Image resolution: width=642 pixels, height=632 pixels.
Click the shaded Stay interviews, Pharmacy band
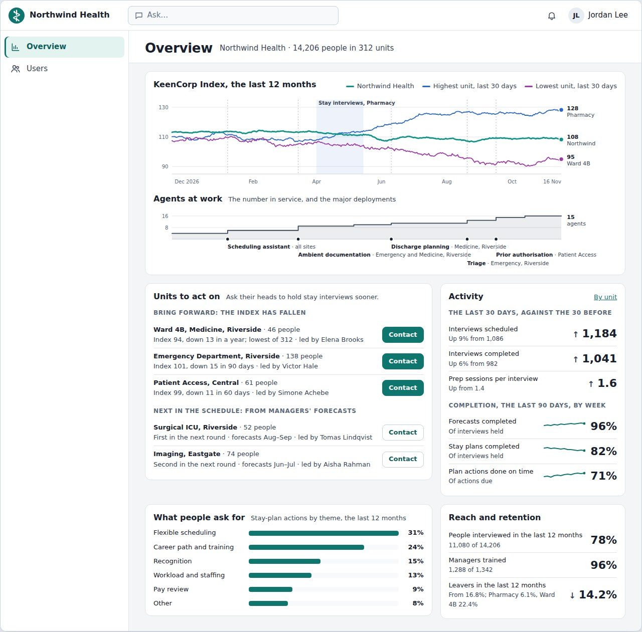point(340,137)
